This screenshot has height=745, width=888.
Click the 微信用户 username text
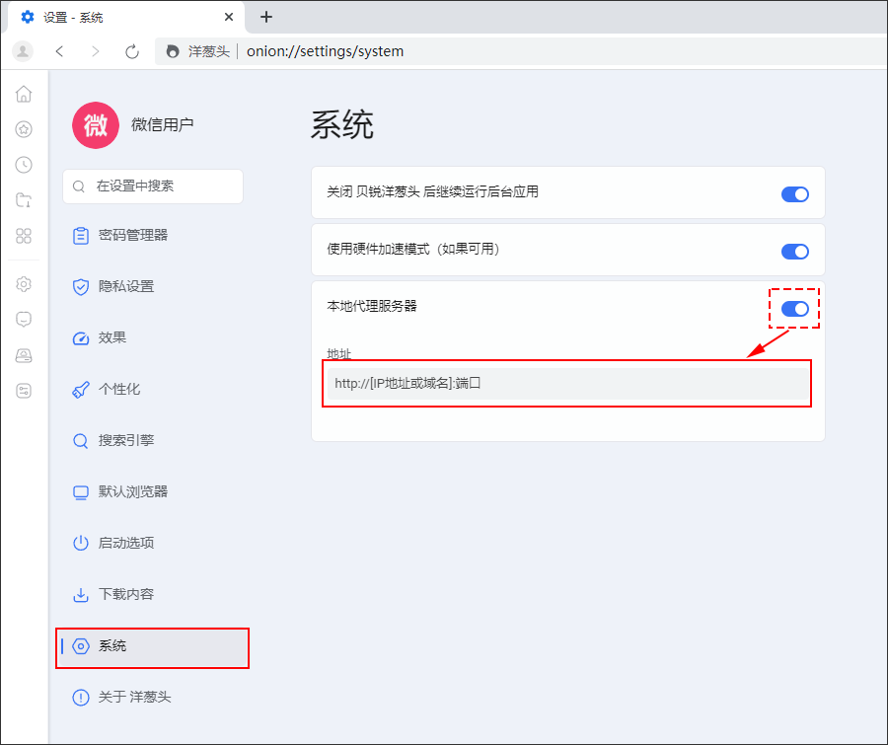coord(162,124)
